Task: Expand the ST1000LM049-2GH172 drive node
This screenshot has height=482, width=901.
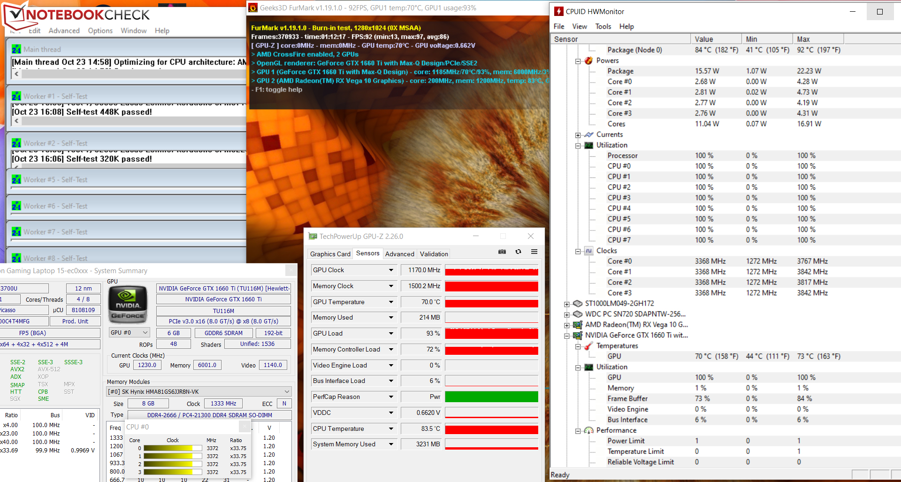Action: [x=567, y=304]
